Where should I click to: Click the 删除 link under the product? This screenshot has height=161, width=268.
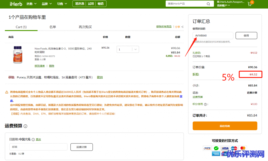[x=52, y=66]
